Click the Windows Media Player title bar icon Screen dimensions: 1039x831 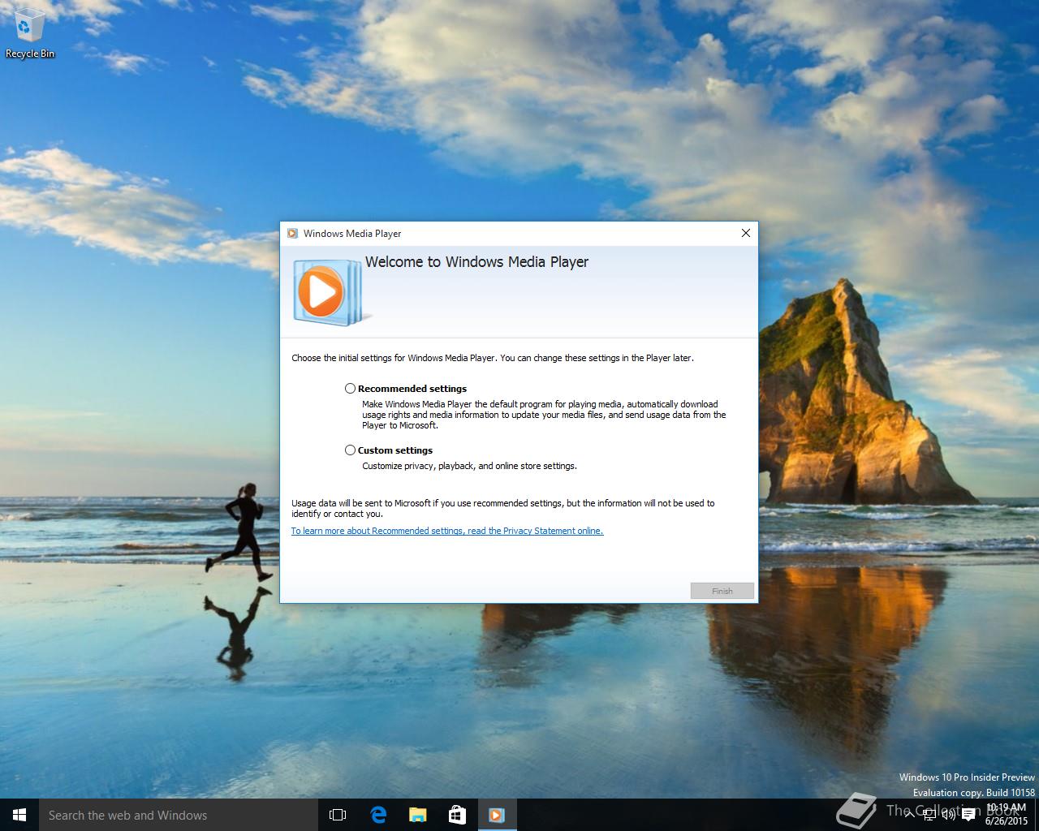point(292,234)
